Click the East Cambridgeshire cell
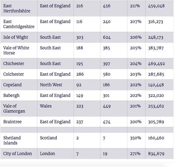The height and width of the screenshot is (167, 175). coord(19,24)
